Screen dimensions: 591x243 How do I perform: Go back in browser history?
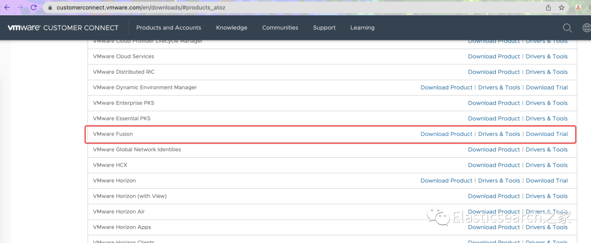pos(7,8)
